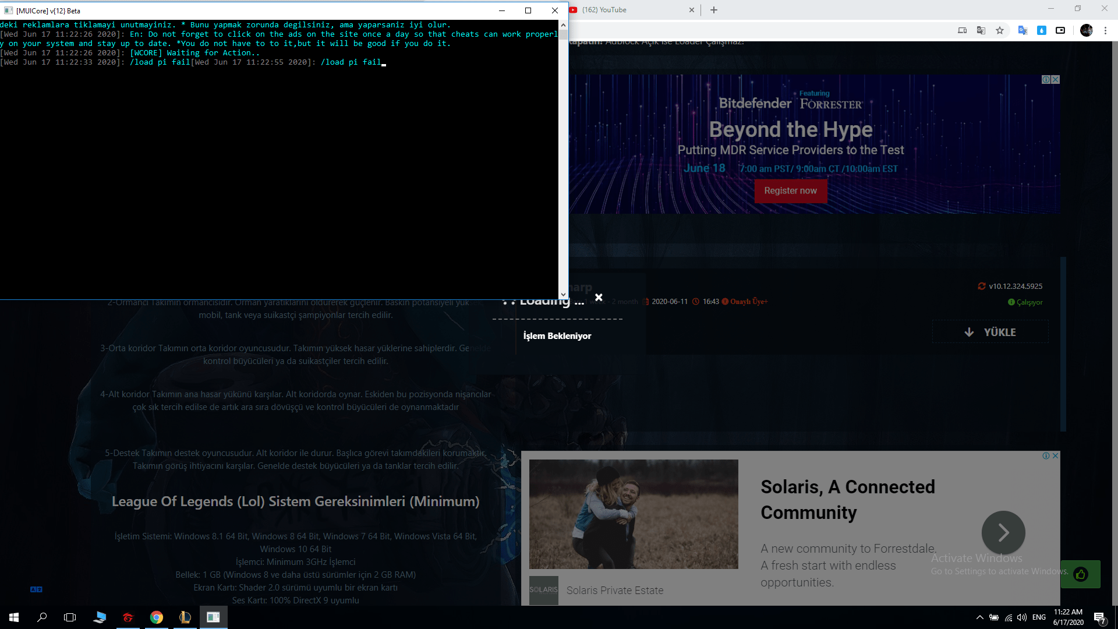Close the Loading popup with the X
The height and width of the screenshot is (629, 1118).
click(599, 297)
